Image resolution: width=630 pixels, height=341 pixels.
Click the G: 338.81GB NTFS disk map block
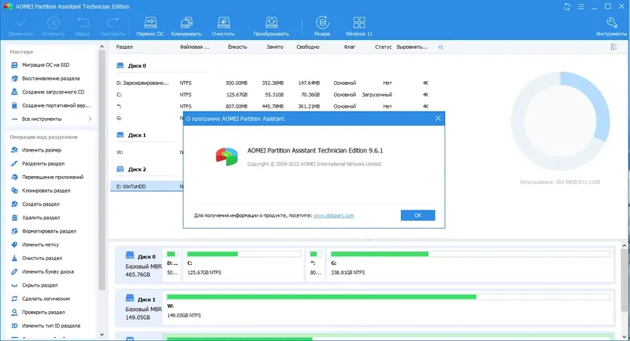pyautogui.click(x=470, y=264)
